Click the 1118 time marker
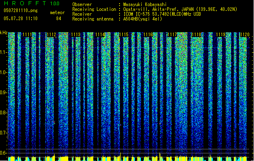 click(196, 35)
